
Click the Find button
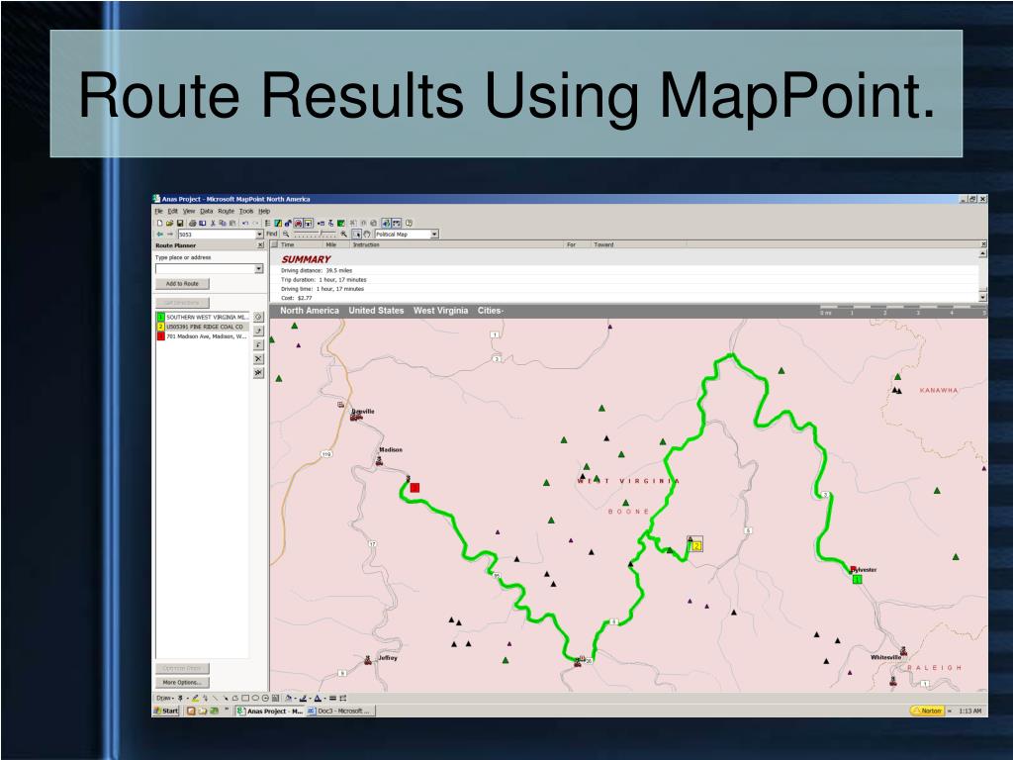pos(271,234)
